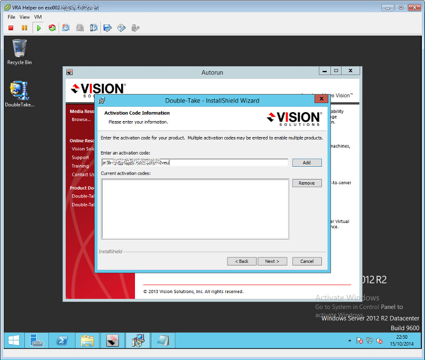Open File Explorer from the taskbar
This screenshot has height=360, width=425.
(x=87, y=340)
